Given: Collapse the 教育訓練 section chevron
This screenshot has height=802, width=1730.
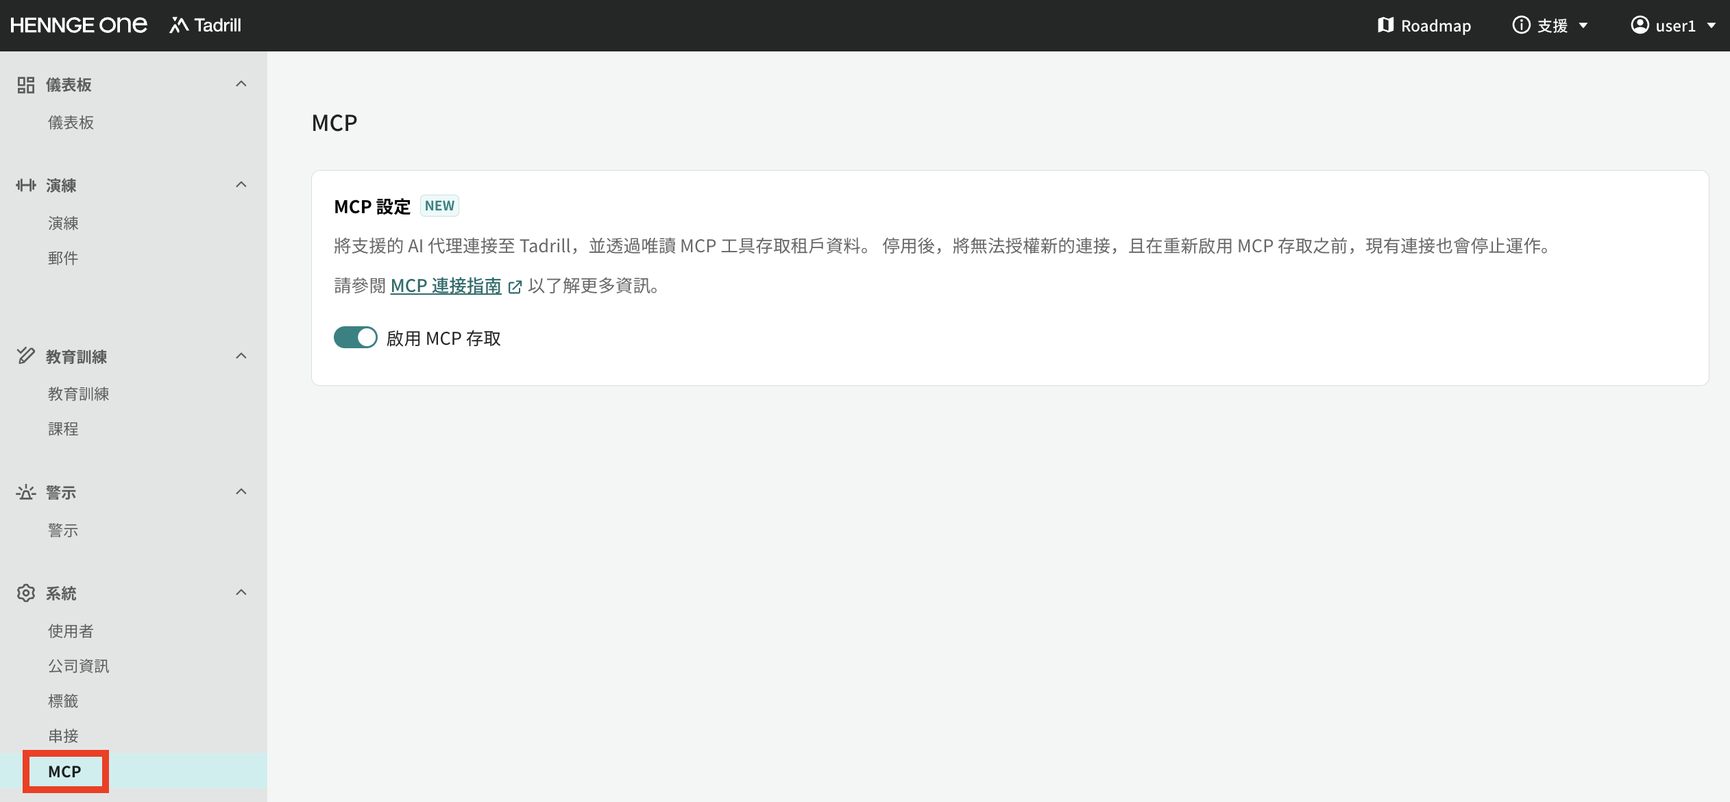Looking at the screenshot, I should point(241,356).
